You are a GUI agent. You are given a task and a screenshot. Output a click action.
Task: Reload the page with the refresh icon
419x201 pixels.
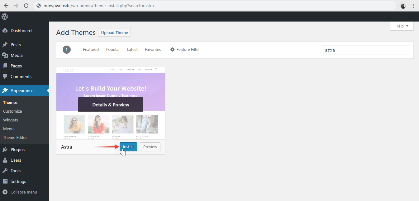click(26, 6)
